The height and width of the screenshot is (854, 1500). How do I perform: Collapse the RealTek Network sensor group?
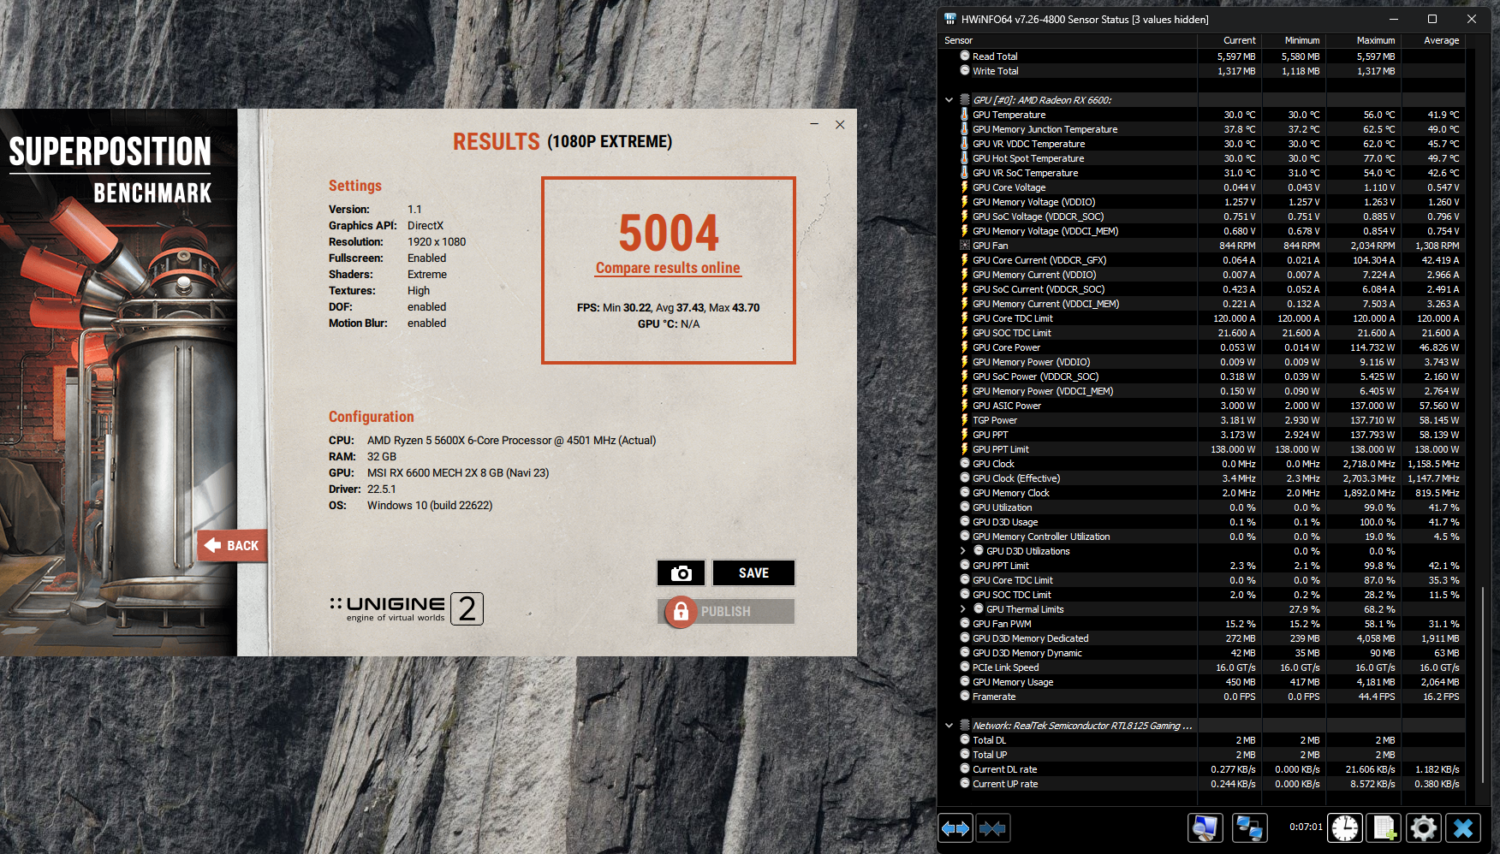point(949,726)
